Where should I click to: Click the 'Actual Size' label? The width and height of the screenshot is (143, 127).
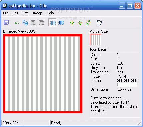coord(99,31)
